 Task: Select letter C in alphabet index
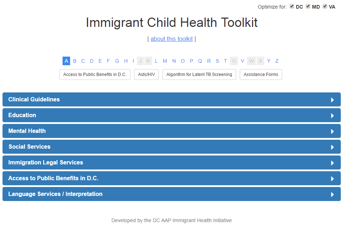click(x=83, y=61)
